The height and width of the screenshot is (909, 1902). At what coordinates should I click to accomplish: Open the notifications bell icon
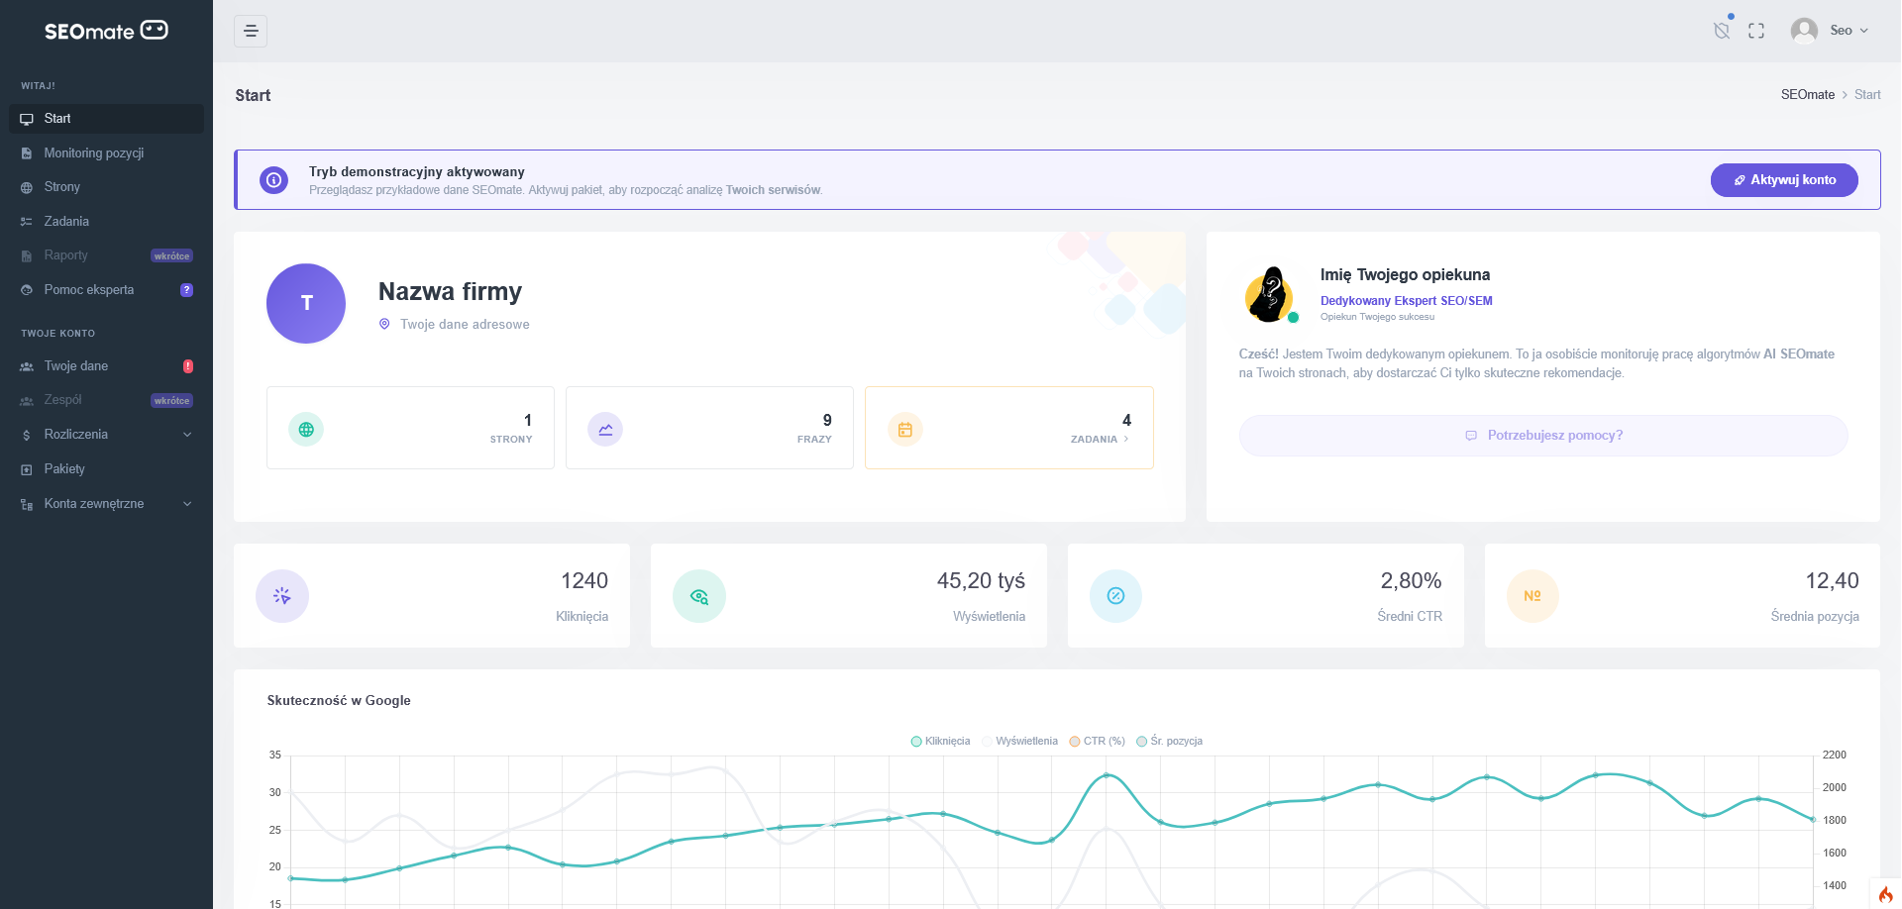tap(1722, 31)
